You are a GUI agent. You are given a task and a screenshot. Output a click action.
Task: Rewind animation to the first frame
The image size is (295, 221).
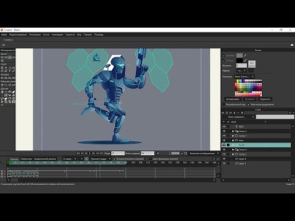tap(78, 153)
